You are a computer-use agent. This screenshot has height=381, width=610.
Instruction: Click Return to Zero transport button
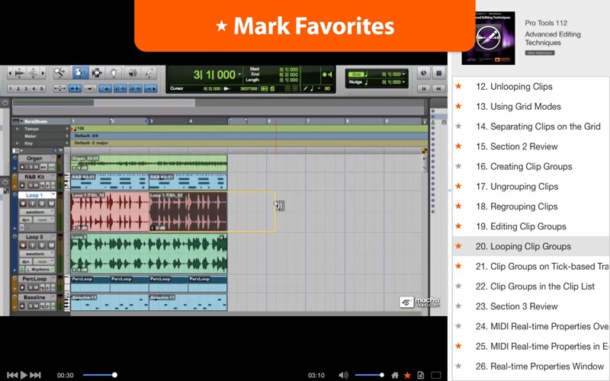tap(424, 88)
